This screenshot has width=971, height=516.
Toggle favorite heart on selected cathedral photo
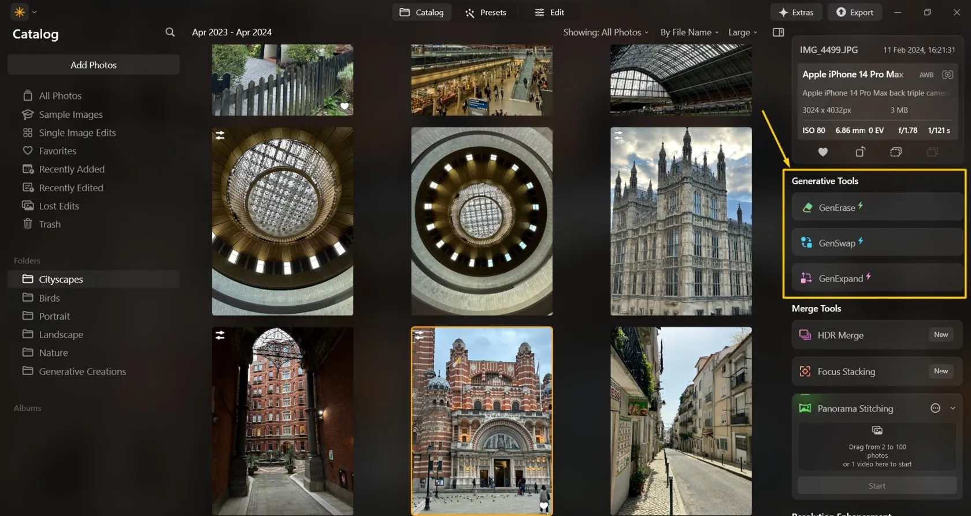[543, 506]
